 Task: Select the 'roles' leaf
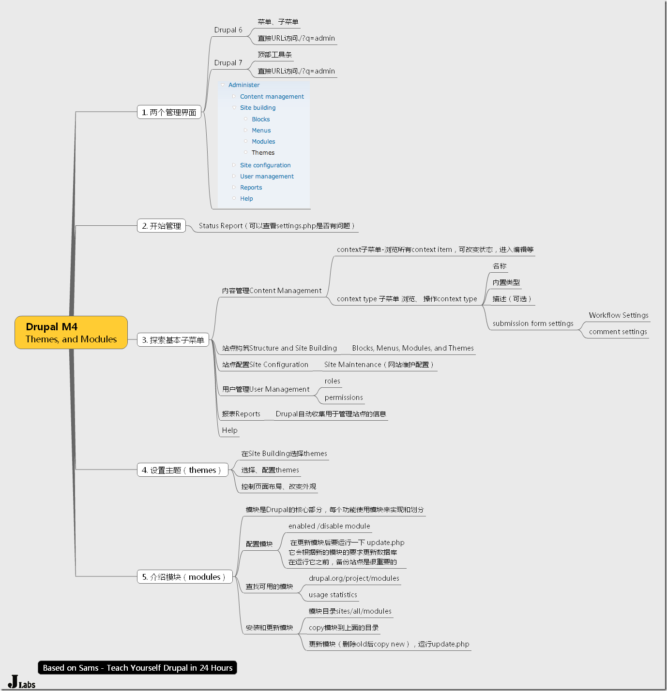click(333, 381)
